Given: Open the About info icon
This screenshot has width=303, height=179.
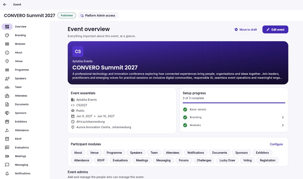Looking at the screenshot, I should pos(7,53).
